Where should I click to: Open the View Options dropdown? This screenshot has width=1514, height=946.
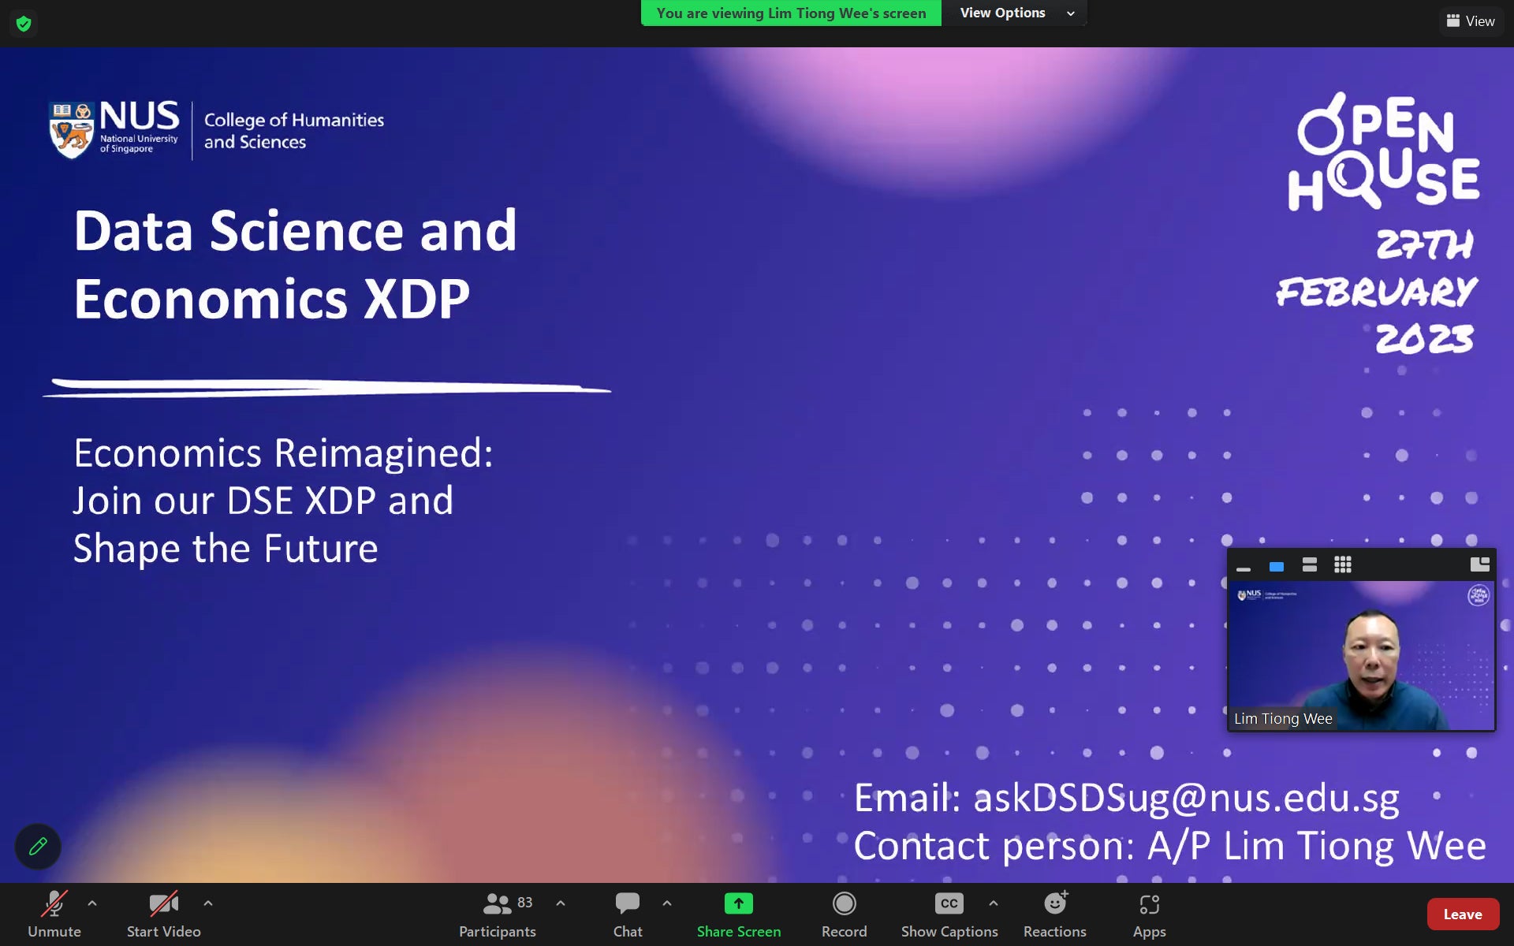[x=1016, y=13]
